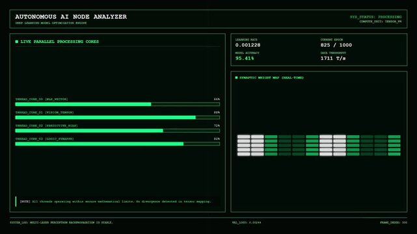Click the THREAD_CORE_03 LOGIC_SYNAPSE progress bar
This screenshot has width=417, height=234.
tap(118, 144)
